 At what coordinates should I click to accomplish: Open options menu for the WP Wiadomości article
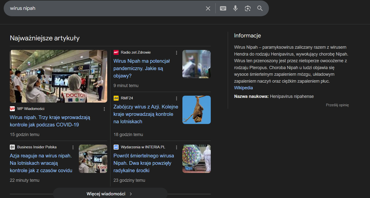click(104, 109)
